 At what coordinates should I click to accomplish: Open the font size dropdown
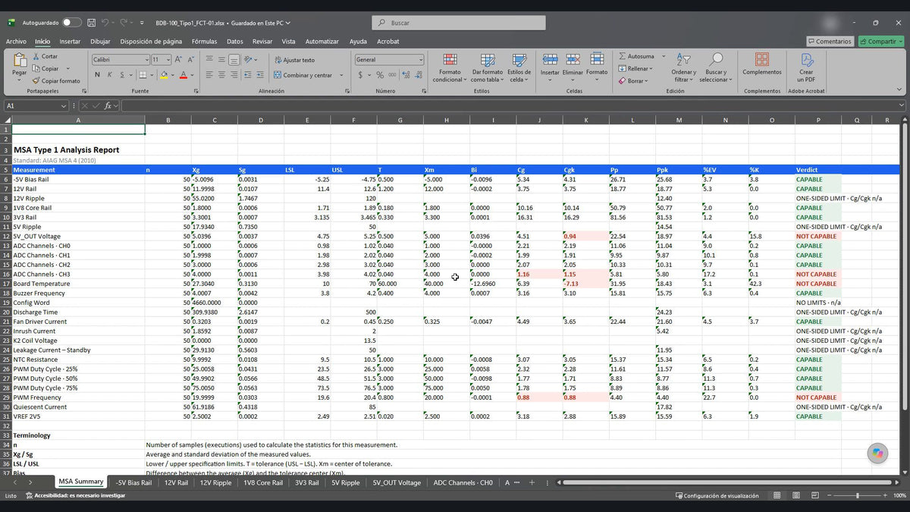tap(168, 59)
